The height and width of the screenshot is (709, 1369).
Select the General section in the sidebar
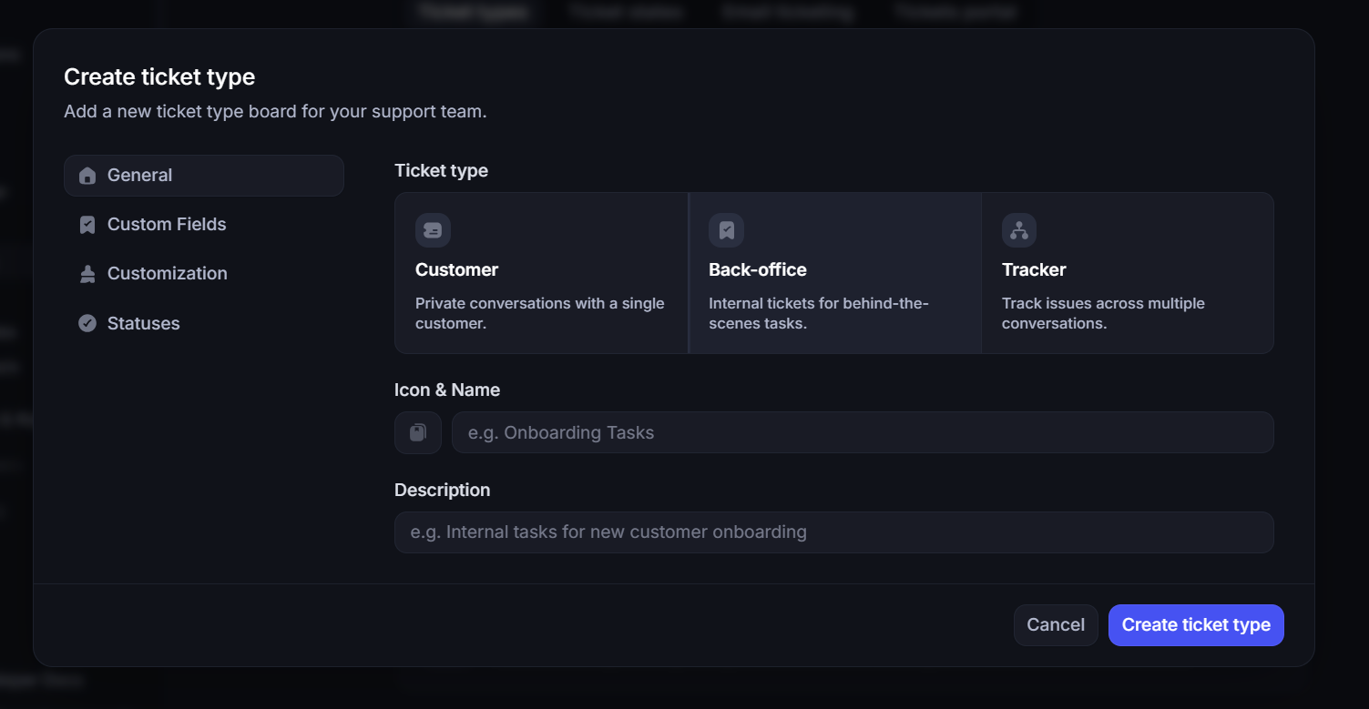(139, 175)
